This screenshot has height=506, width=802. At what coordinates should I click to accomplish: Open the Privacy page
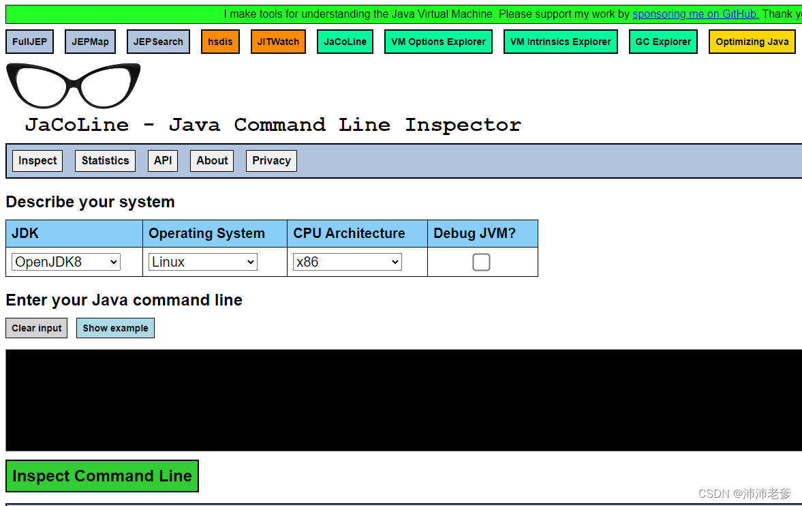coord(271,160)
